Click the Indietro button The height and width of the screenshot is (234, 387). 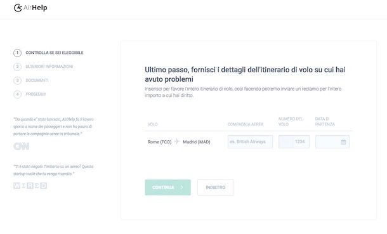point(216,188)
